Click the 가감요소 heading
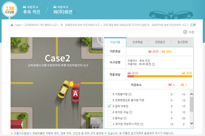Screen dimensions: 205x136 (x=136, y=85)
